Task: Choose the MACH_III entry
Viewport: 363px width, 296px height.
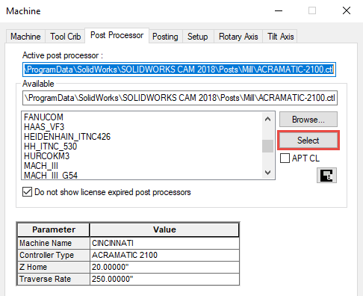Action: click(x=41, y=166)
